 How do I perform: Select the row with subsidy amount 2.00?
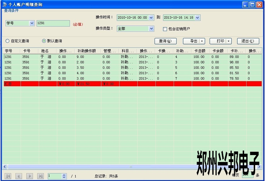133,62
